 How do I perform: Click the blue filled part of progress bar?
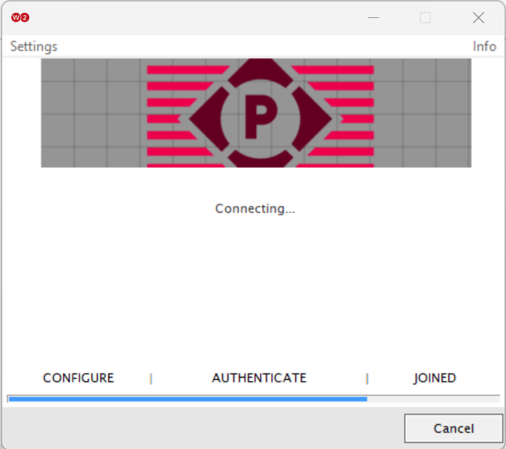click(x=188, y=399)
